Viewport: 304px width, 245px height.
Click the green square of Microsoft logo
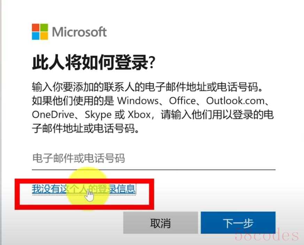[44, 27]
